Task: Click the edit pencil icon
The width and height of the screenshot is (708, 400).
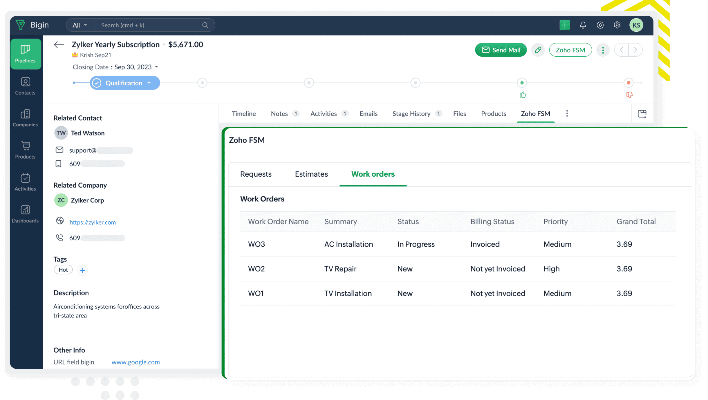Action: [x=538, y=50]
